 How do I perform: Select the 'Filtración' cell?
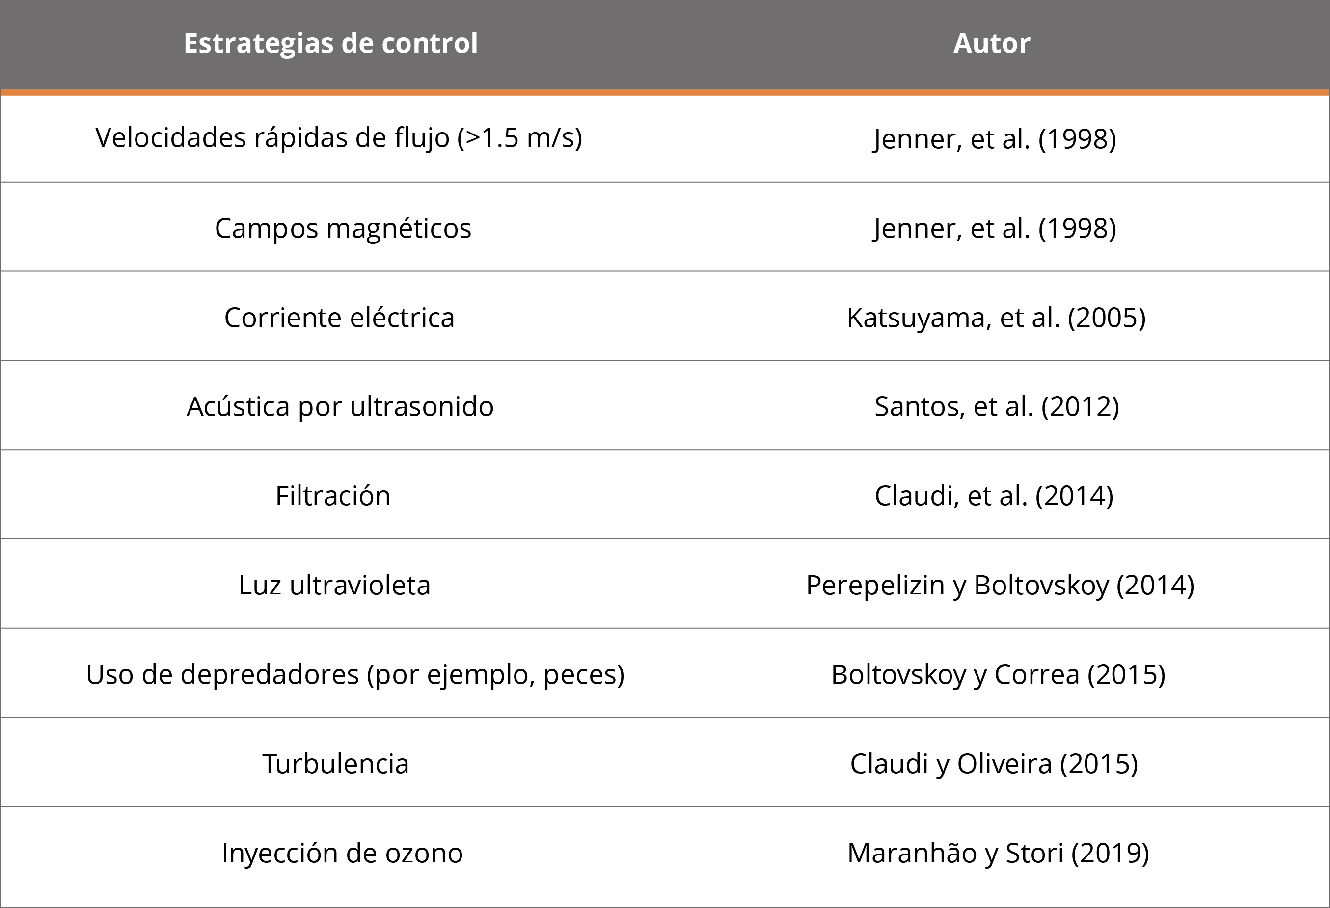333,496
